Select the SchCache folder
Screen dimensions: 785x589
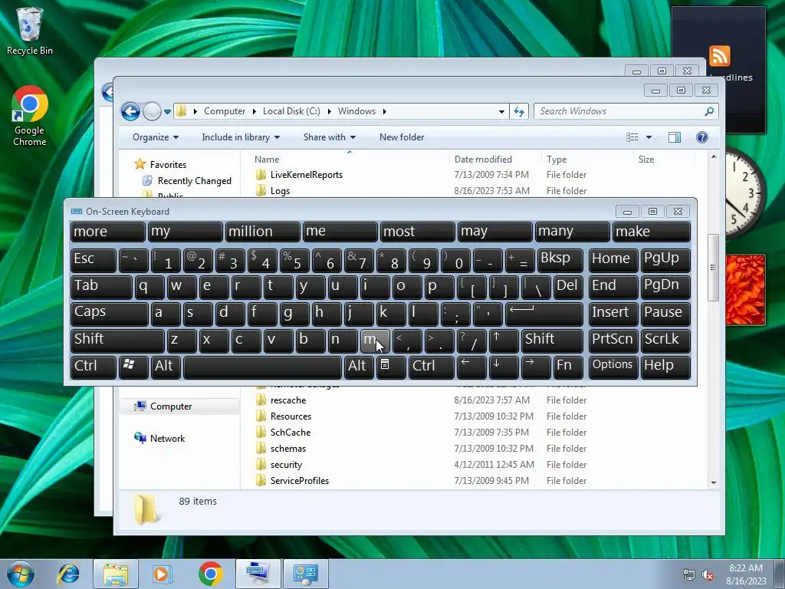[291, 433]
